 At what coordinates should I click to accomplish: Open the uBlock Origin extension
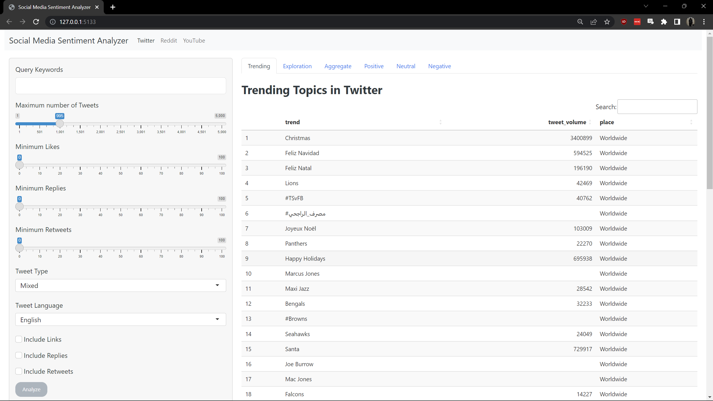[624, 22]
